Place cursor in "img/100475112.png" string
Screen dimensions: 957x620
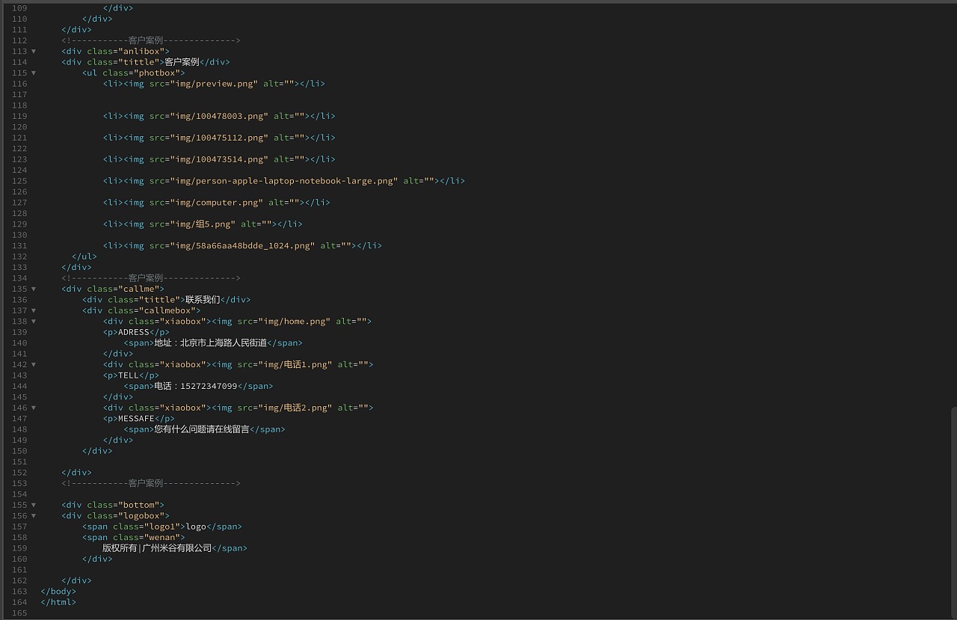point(220,138)
